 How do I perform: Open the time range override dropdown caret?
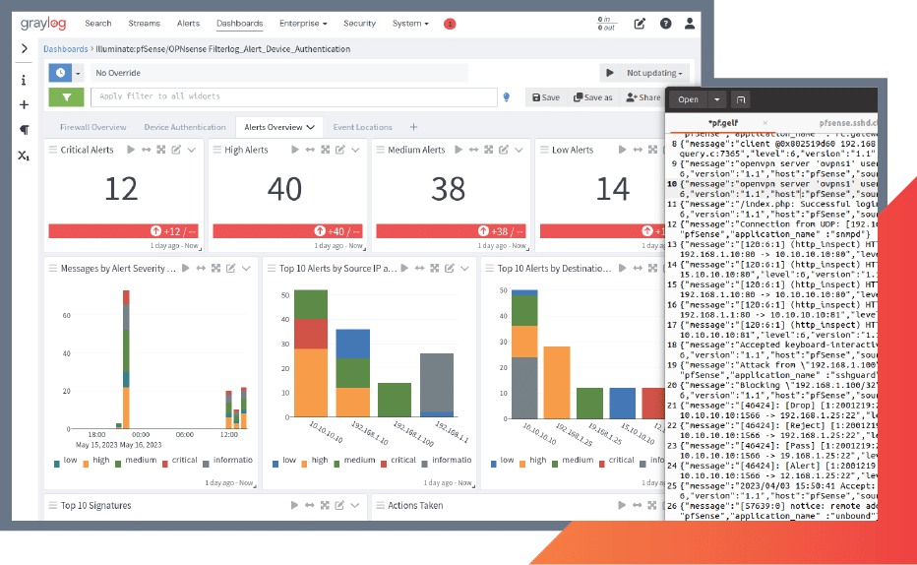[x=79, y=73]
